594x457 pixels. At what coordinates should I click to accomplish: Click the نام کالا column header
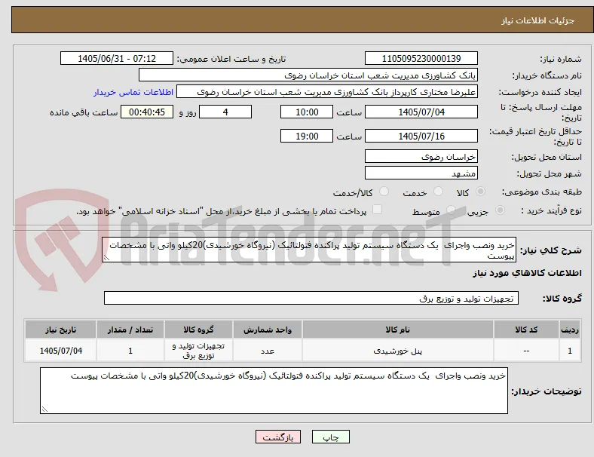click(398, 330)
